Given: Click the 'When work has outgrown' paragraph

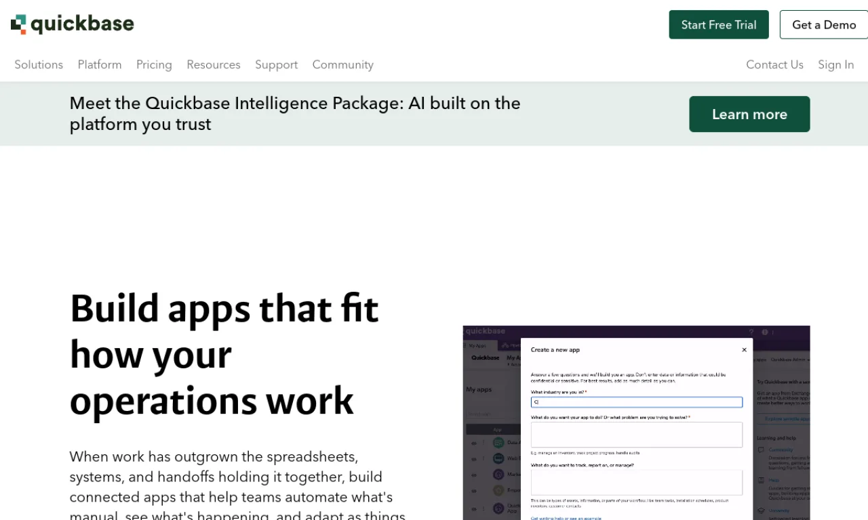Looking at the screenshot, I should (x=237, y=485).
